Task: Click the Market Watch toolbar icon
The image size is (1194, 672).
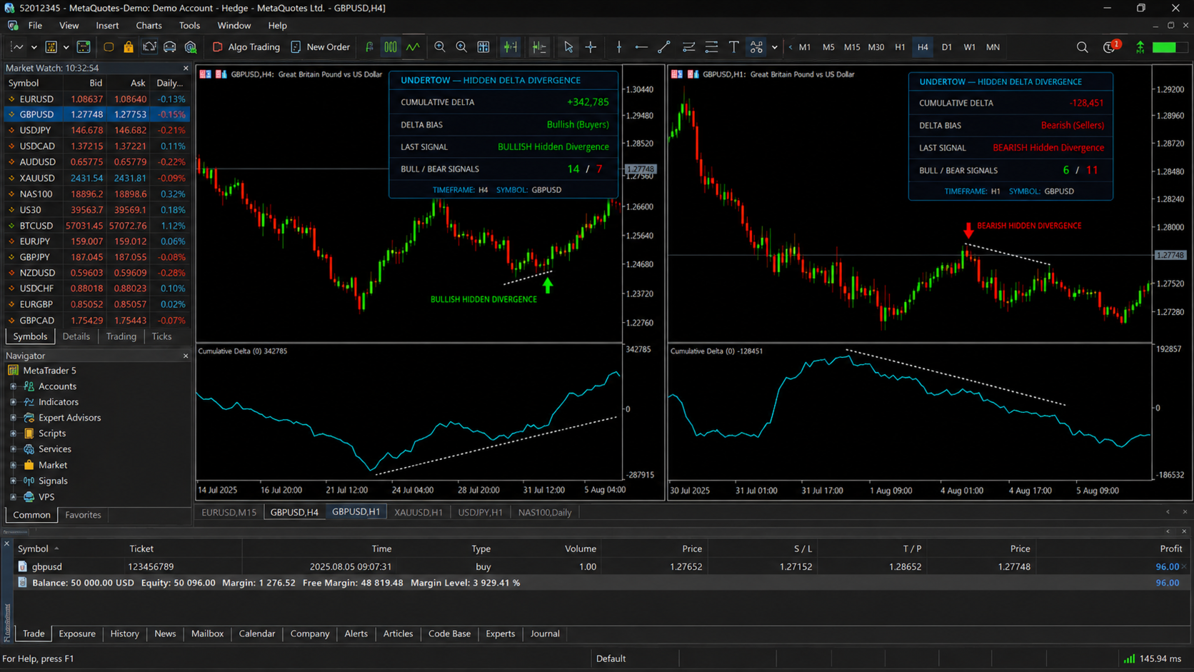Action: tap(84, 47)
